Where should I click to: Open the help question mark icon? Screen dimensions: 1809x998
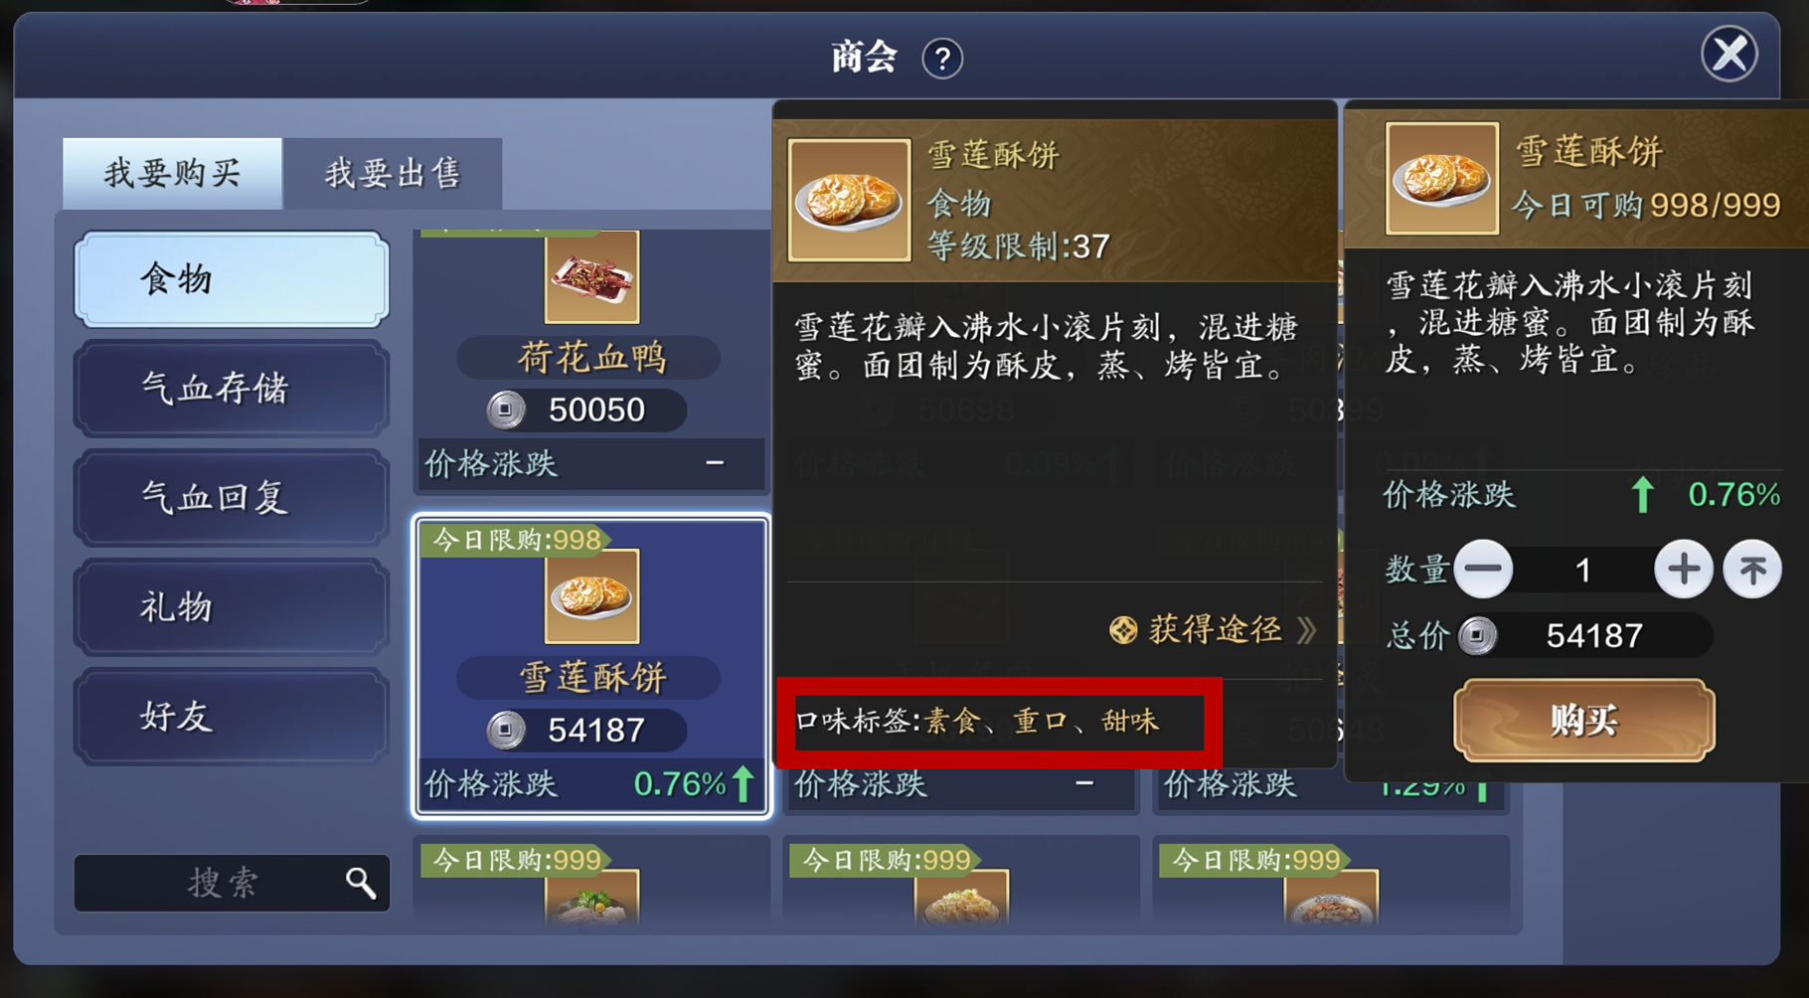pyautogui.click(x=941, y=59)
